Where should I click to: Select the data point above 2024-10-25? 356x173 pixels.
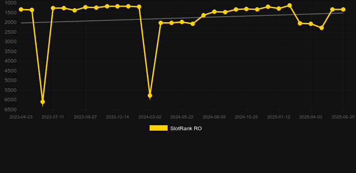point(246,9)
